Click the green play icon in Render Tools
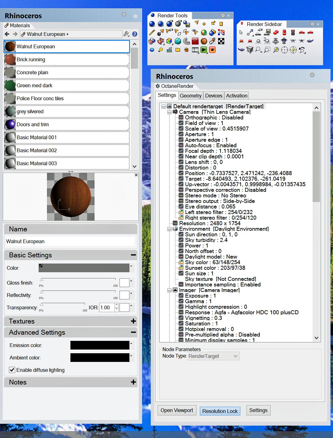The image size is (333, 438). (204, 49)
